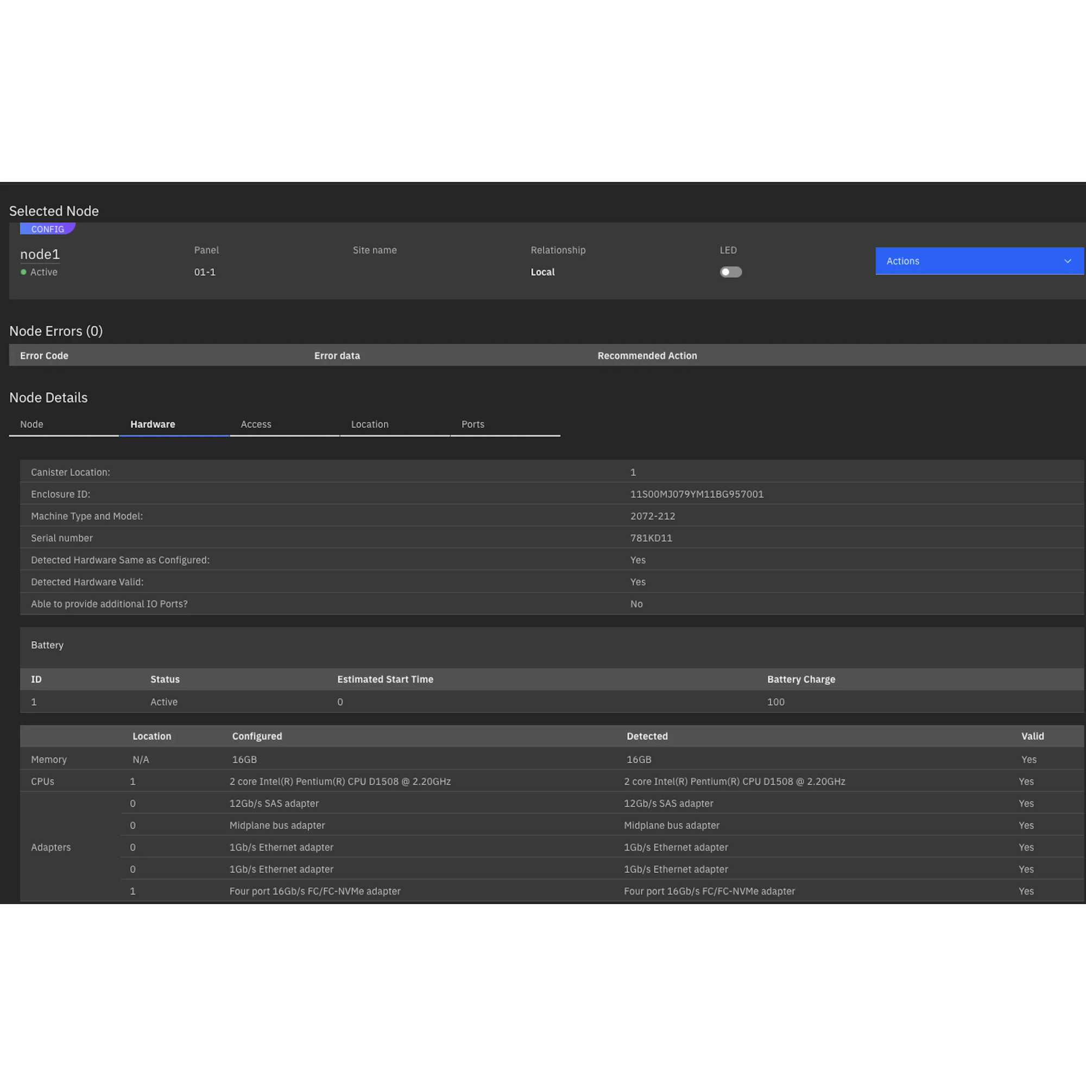Click the Estimated Start Time header
The width and height of the screenshot is (1086, 1086).
click(x=385, y=679)
